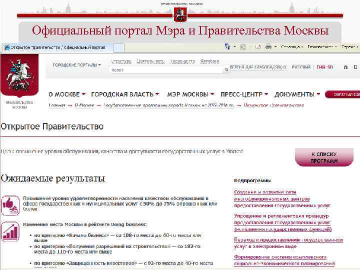
Task: Expand the ДОКУМЕНТЫ menu
Action: coord(297,94)
